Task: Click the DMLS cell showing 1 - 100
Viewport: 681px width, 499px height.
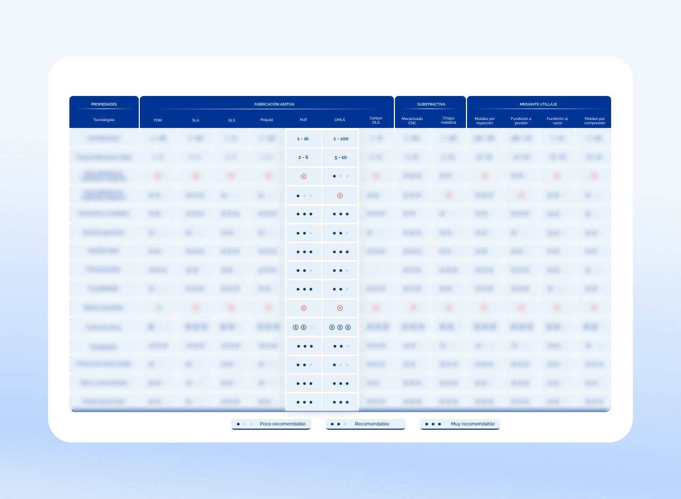Action: point(340,139)
